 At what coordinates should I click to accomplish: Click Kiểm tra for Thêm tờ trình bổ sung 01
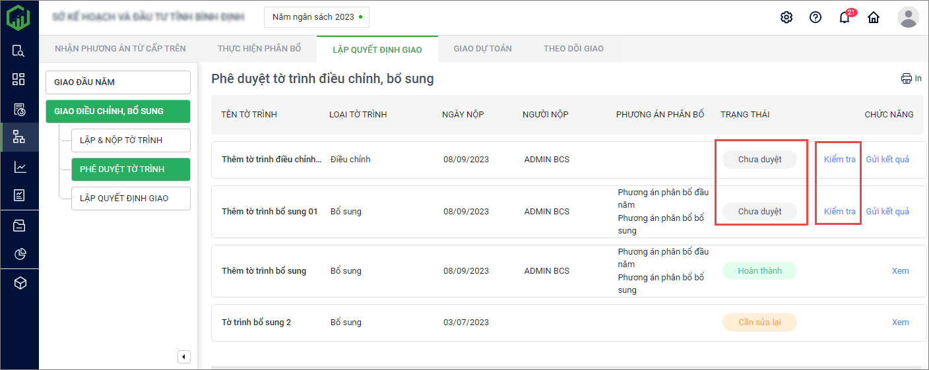(x=839, y=212)
